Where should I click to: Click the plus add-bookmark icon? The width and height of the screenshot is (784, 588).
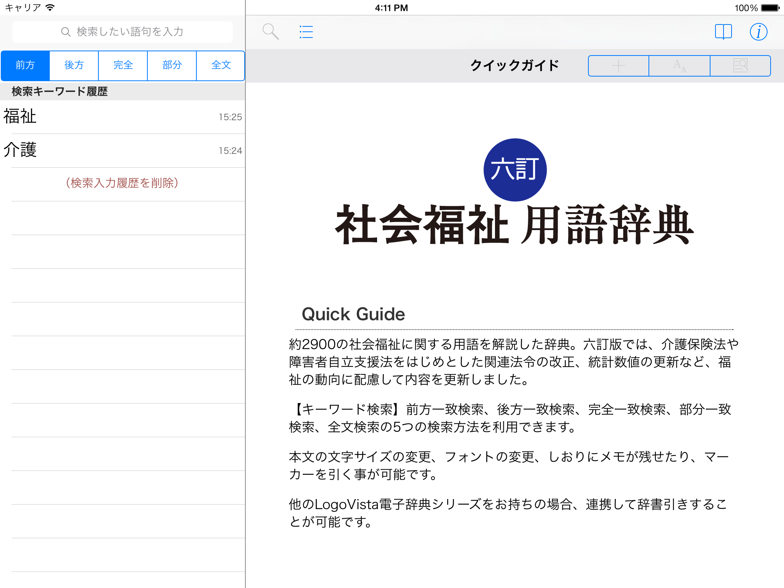(618, 66)
